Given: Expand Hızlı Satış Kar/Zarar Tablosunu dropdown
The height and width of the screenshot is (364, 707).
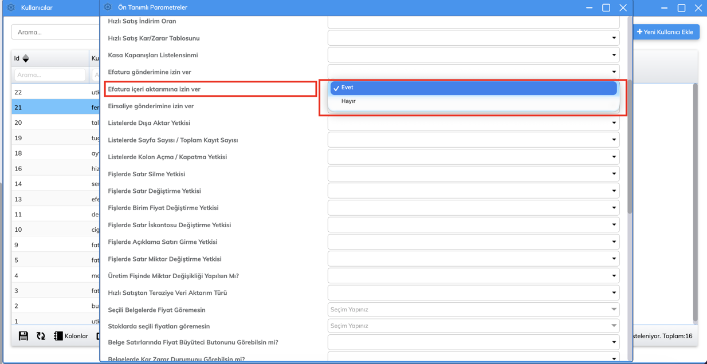Looking at the screenshot, I should tap(473, 38).
